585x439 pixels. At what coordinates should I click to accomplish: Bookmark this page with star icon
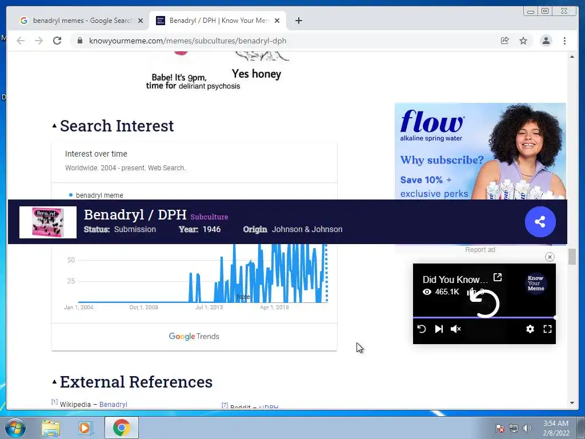(523, 41)
